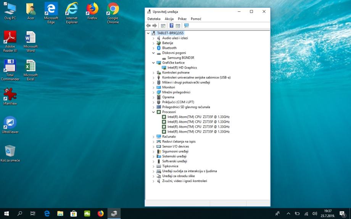Open the Datoteka menu
This screenshot has height=219, width=351.
(x=154, y=19)
